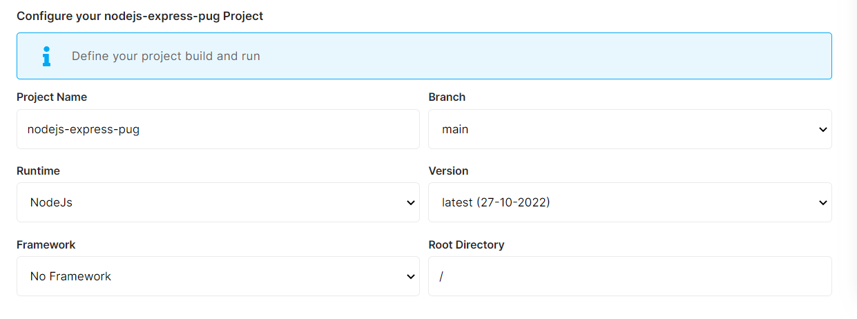857x319 pixels.
Task: Click the Configure your nodejs-express-pug Project heading
Action: pos(139,16)
